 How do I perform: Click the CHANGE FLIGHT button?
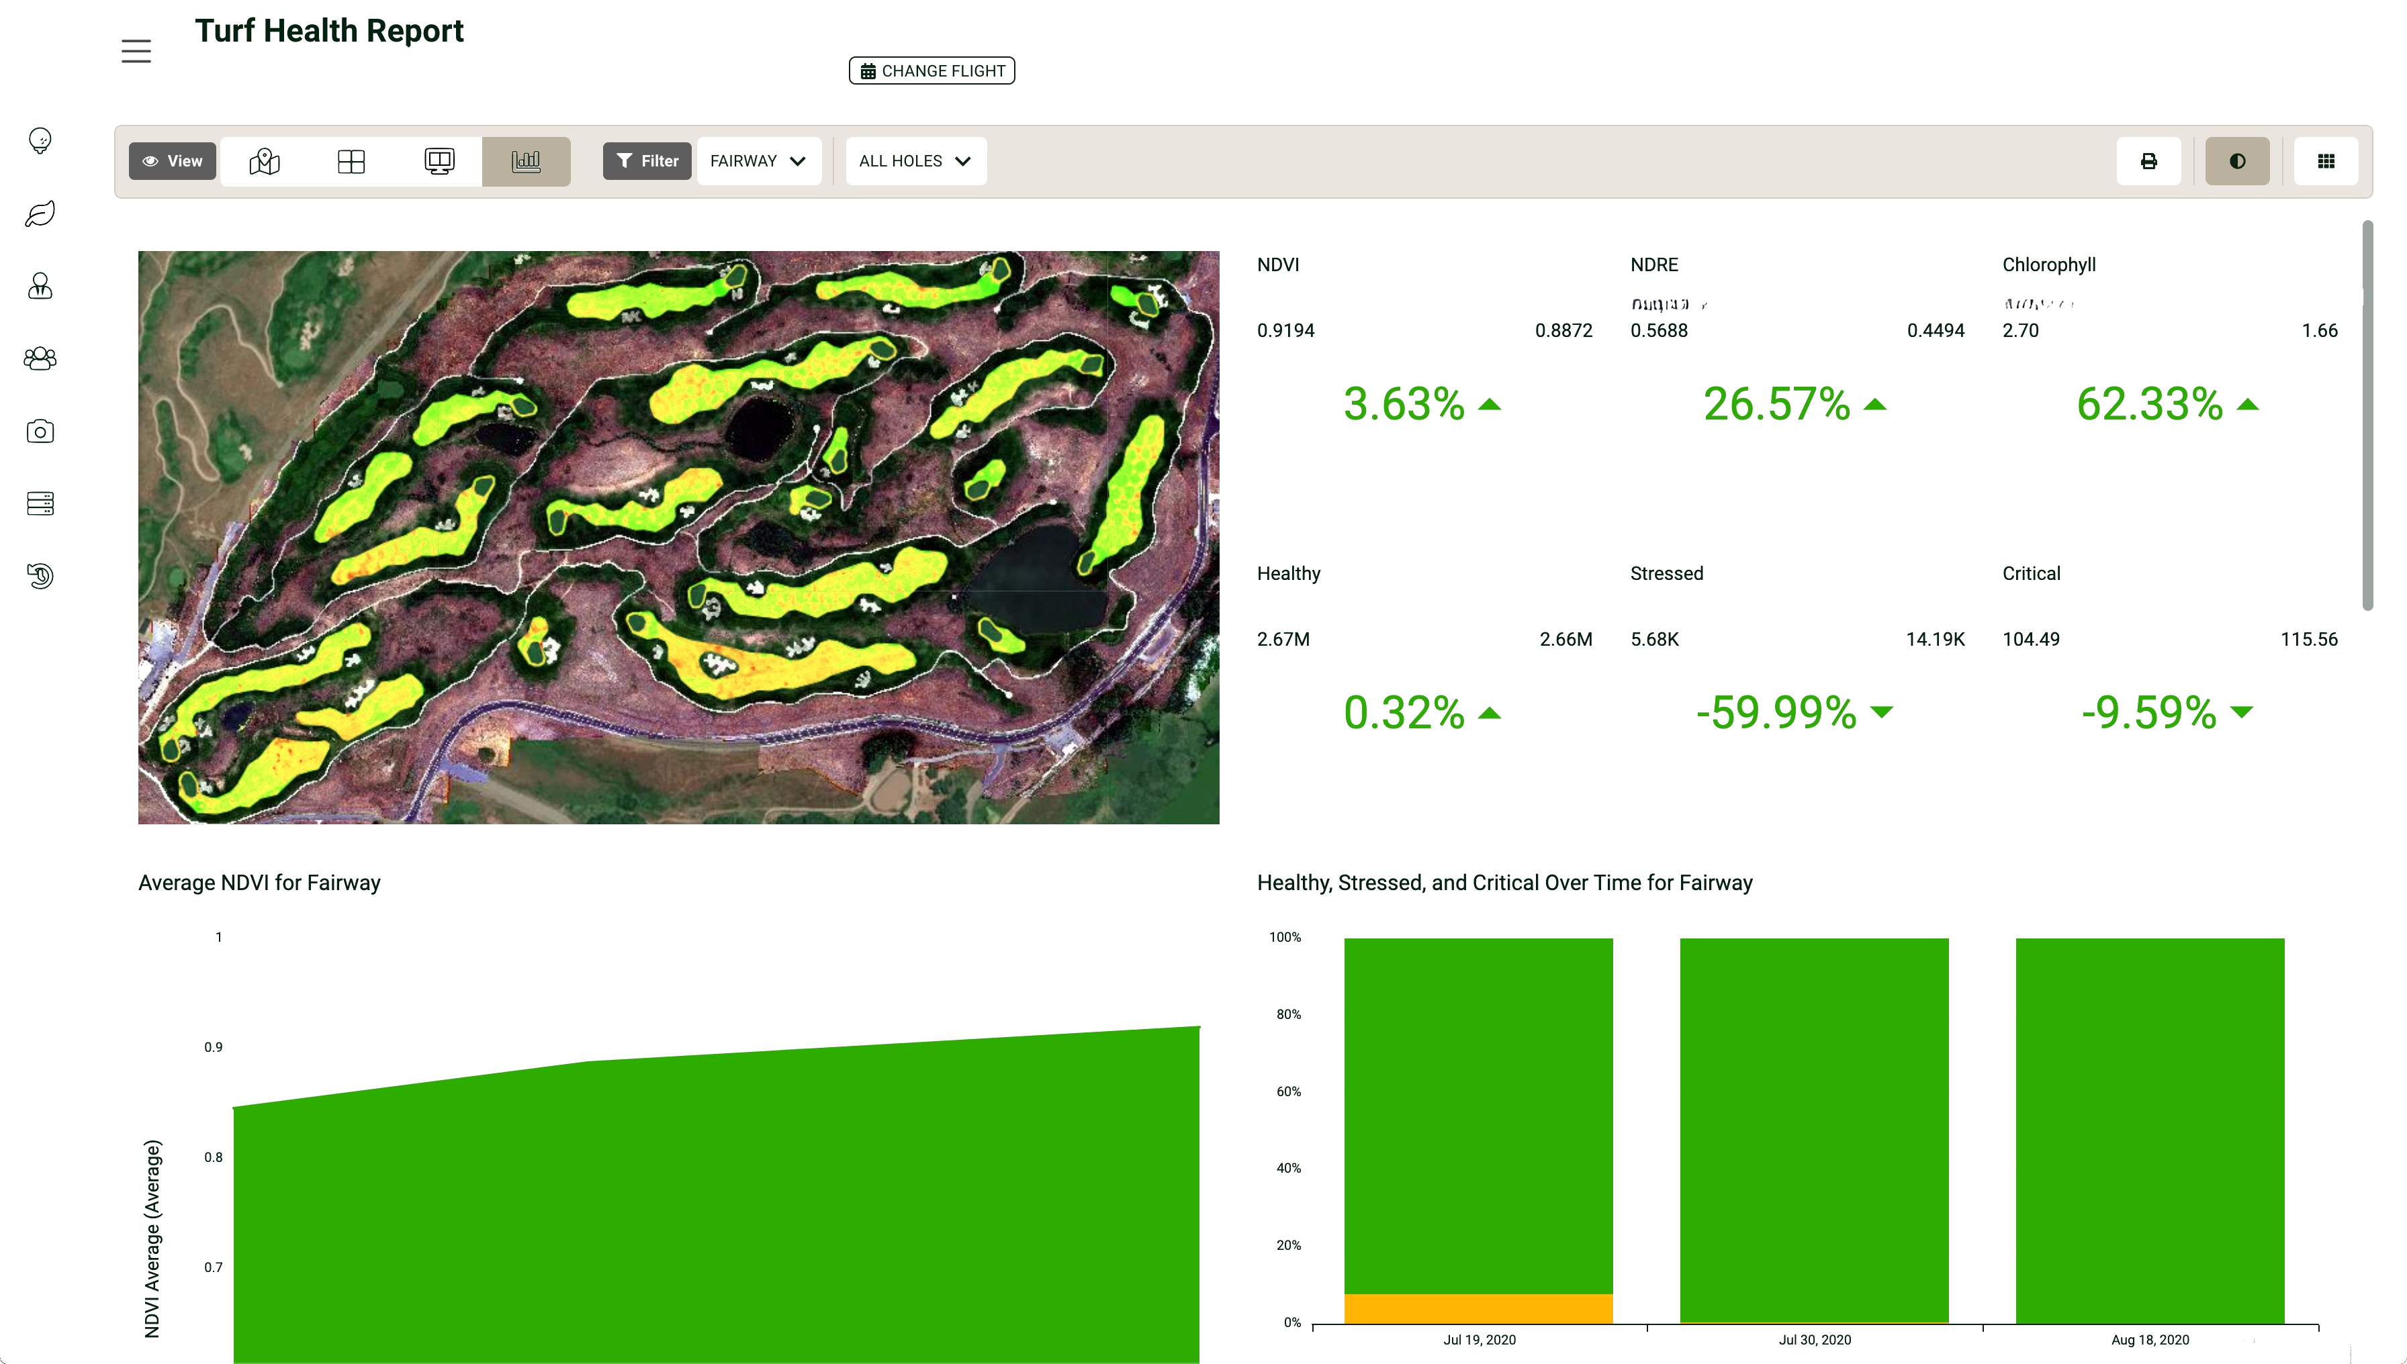coord(932,71)
